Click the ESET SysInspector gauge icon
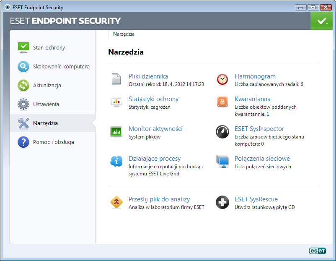This screenshot has height=261, width=336. coord(222,132)
